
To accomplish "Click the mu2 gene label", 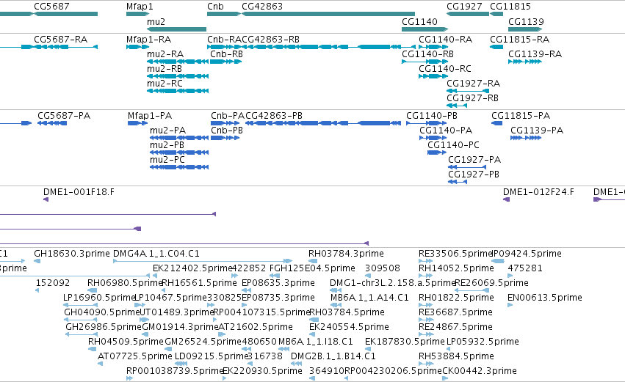I will tap(156, 21).
